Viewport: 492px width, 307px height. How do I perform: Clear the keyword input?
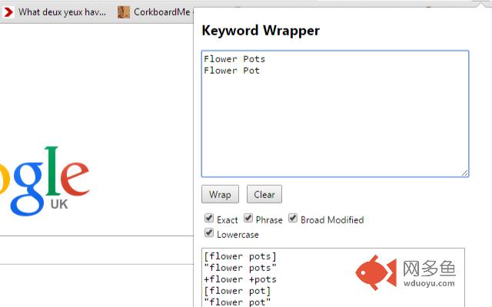tap(264, 194)
